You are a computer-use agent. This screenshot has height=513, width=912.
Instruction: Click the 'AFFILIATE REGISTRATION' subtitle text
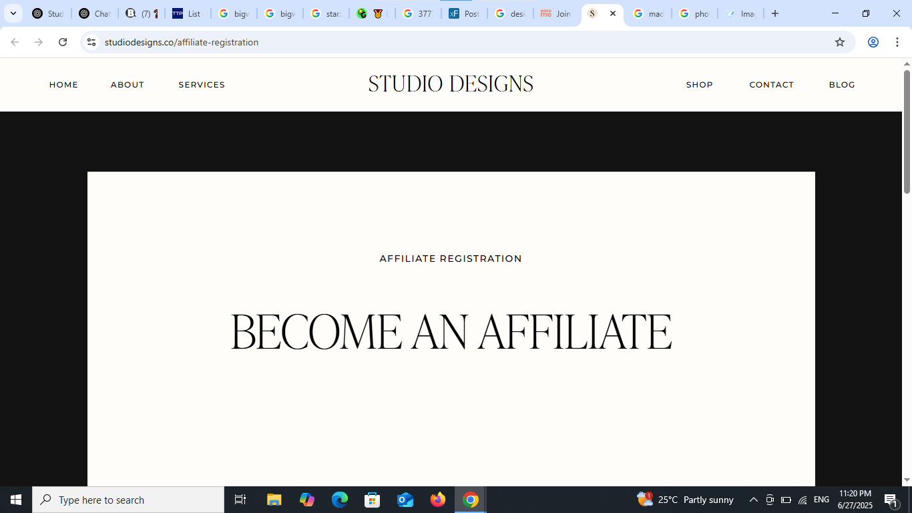coord(451,259)
